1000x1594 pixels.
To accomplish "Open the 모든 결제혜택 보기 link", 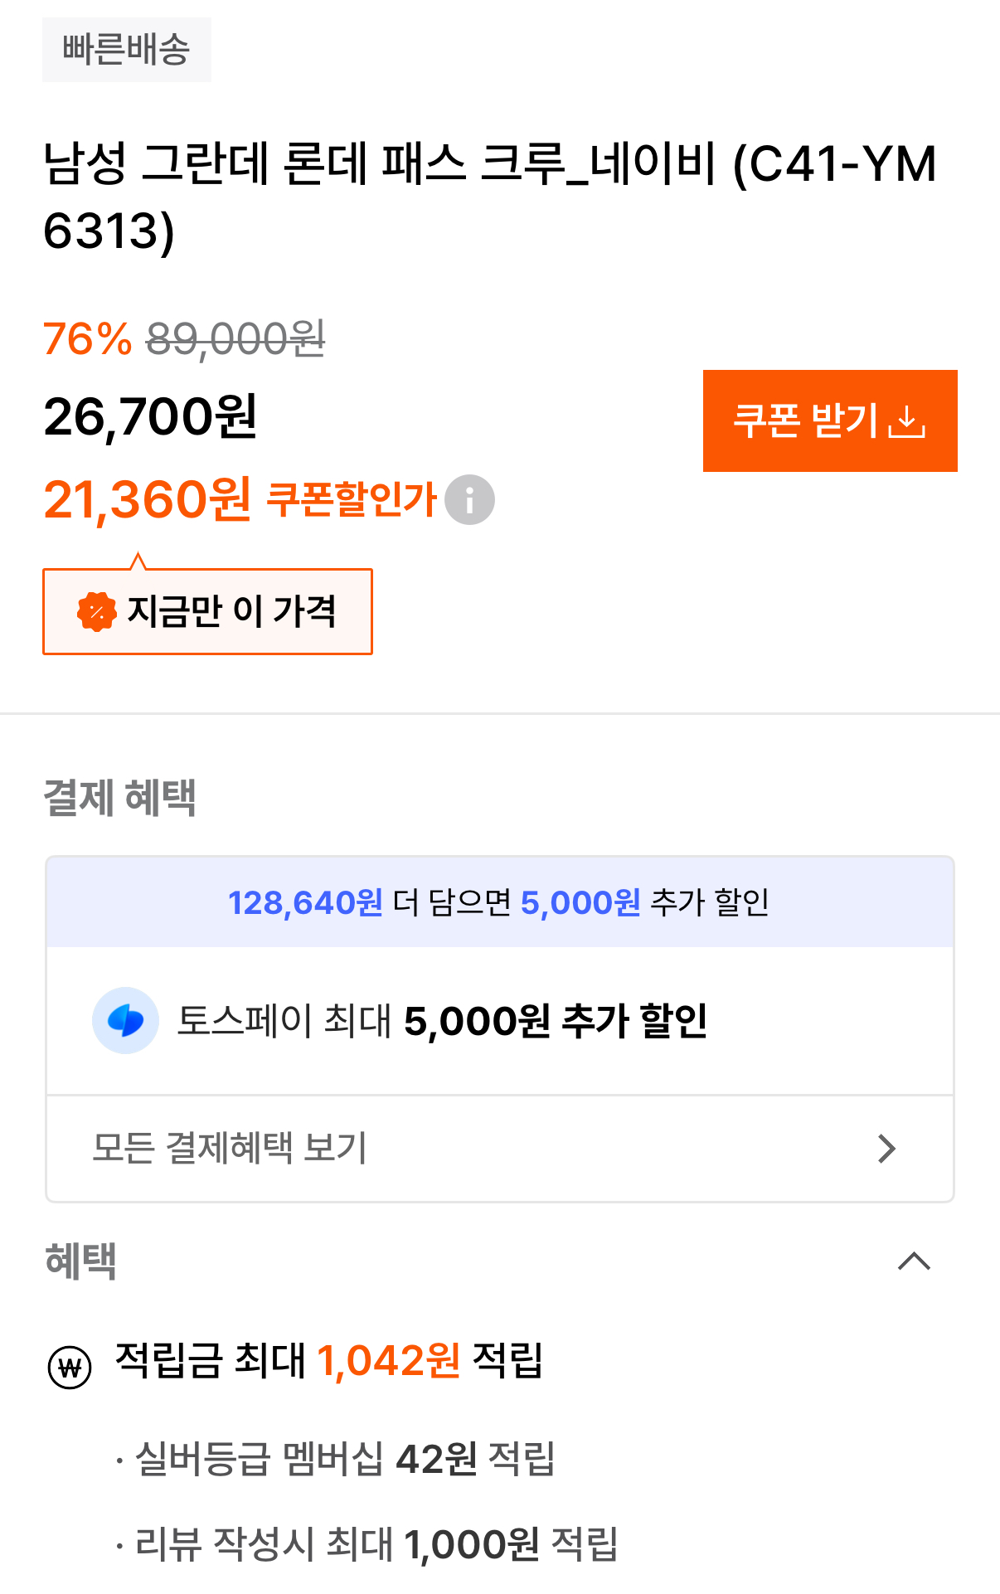I will pos(230,1149).
